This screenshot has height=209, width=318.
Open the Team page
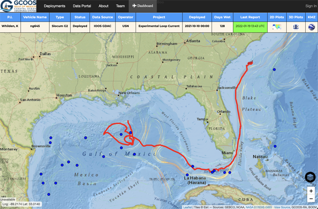[x=120, y=6]
